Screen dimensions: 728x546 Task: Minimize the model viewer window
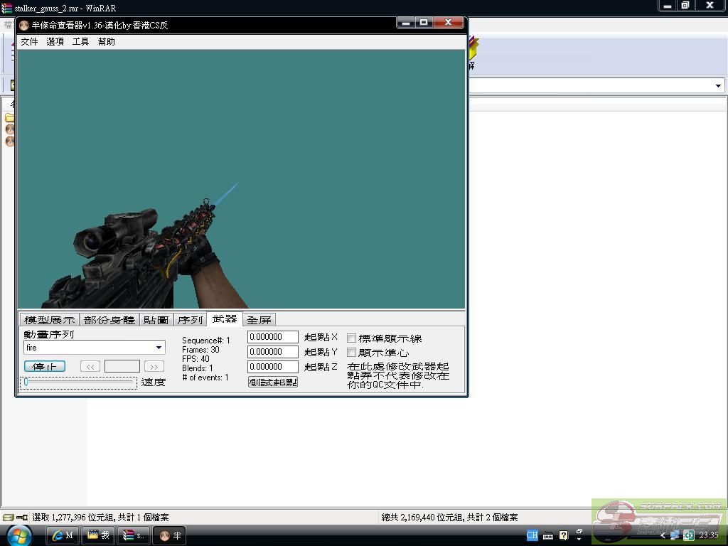pyautogui.click(x=406, y=22)
